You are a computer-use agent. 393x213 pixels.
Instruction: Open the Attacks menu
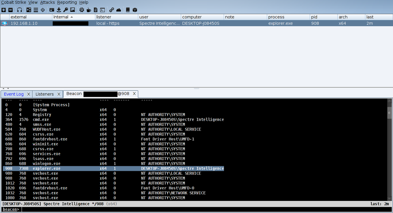[x=47, y=3]
